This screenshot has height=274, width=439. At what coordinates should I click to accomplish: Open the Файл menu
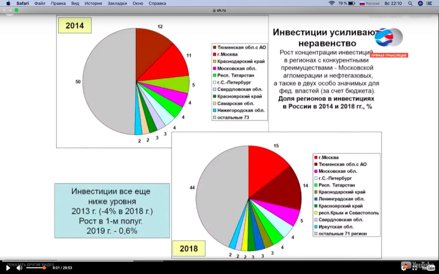click(40, 3)
